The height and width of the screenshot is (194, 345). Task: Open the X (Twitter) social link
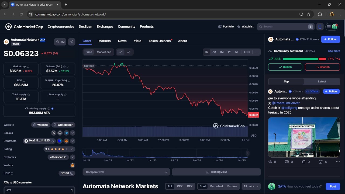54,133
